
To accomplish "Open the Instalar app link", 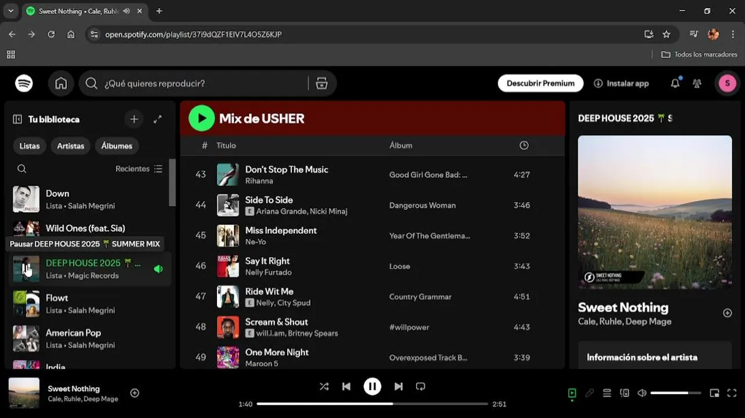I will point(621,83).
